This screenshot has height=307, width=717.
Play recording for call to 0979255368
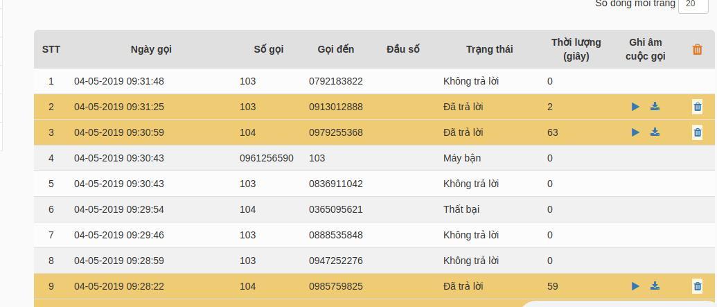coord(635,132)
